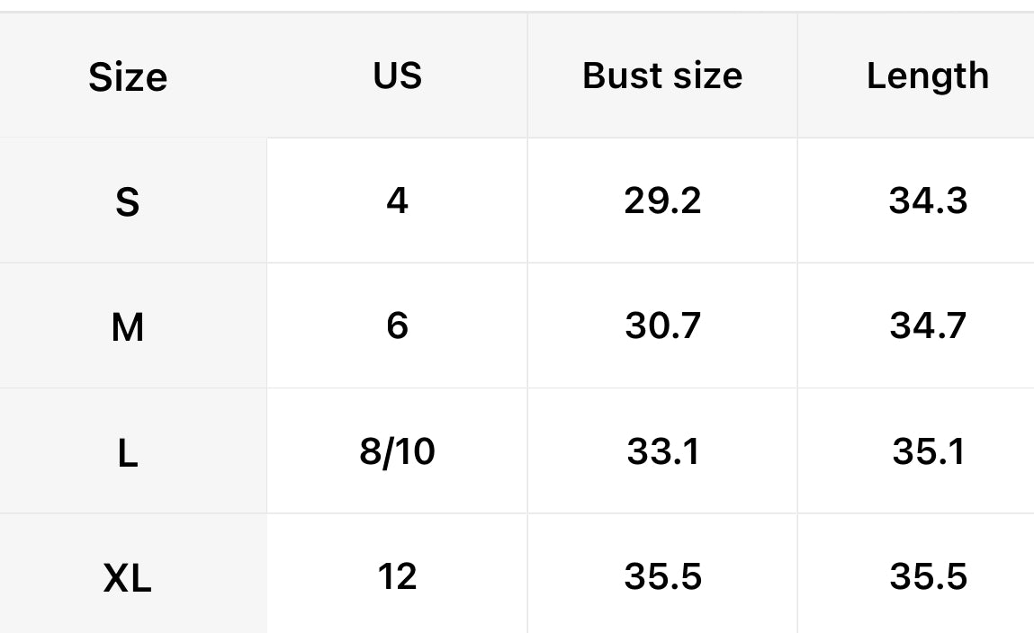Click the S size row label

[128, 201]
